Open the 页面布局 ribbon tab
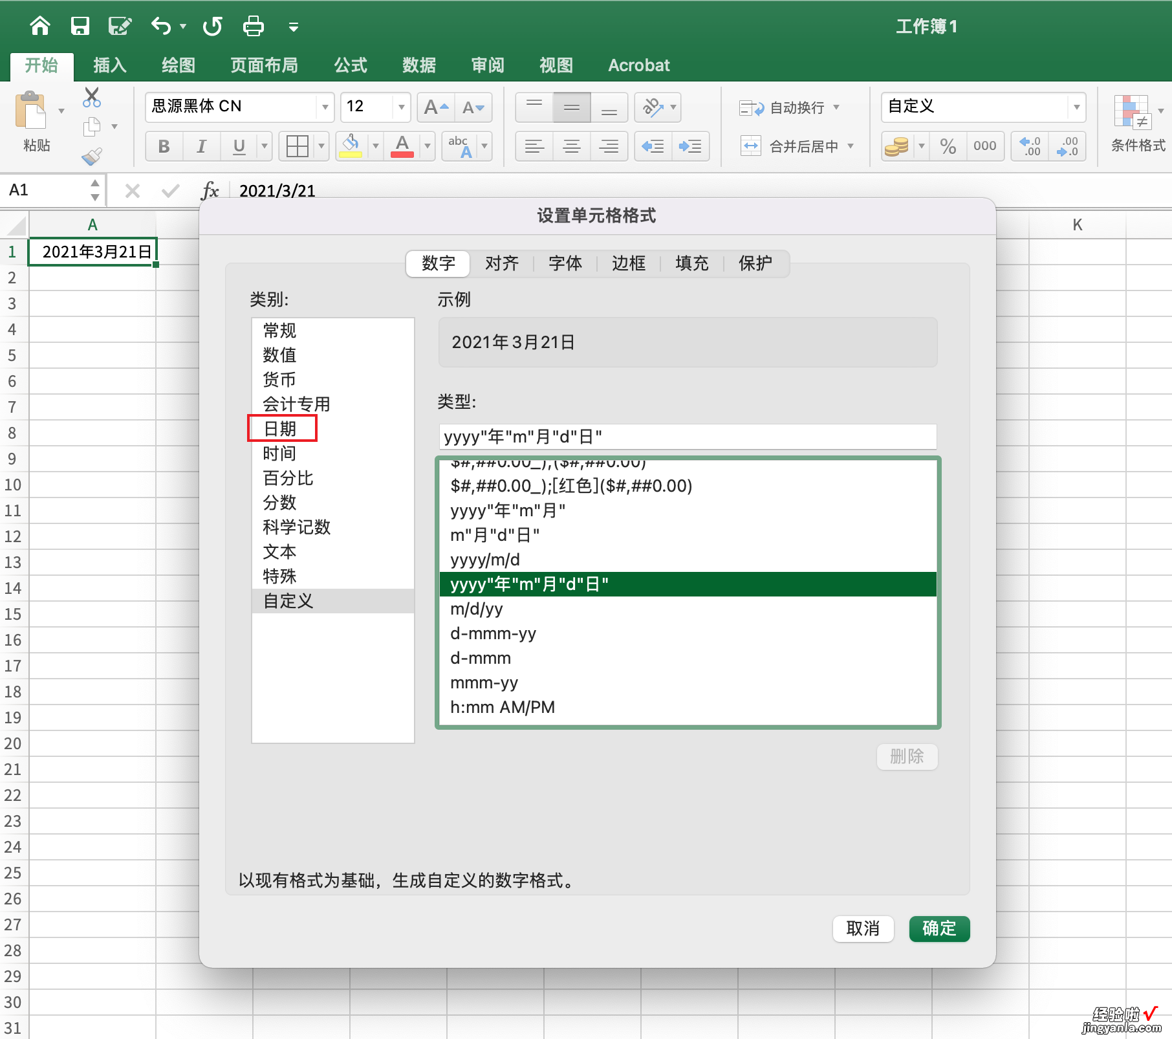1172x1039 pixels. tap(264, 65)
